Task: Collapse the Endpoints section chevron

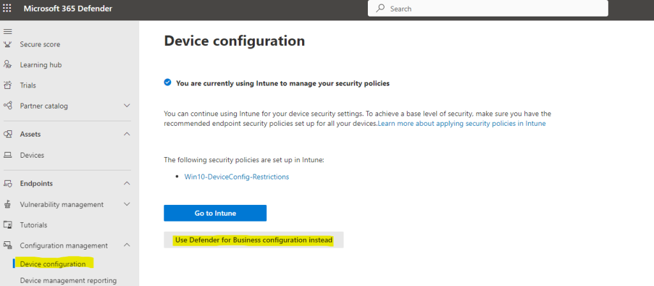Action: [127, 183]
